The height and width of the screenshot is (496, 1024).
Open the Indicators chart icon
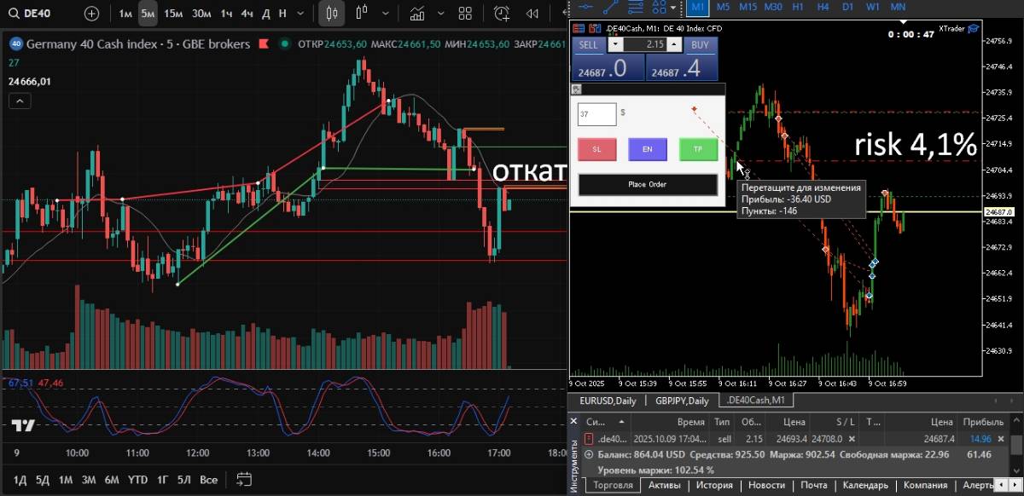[418, 14]
